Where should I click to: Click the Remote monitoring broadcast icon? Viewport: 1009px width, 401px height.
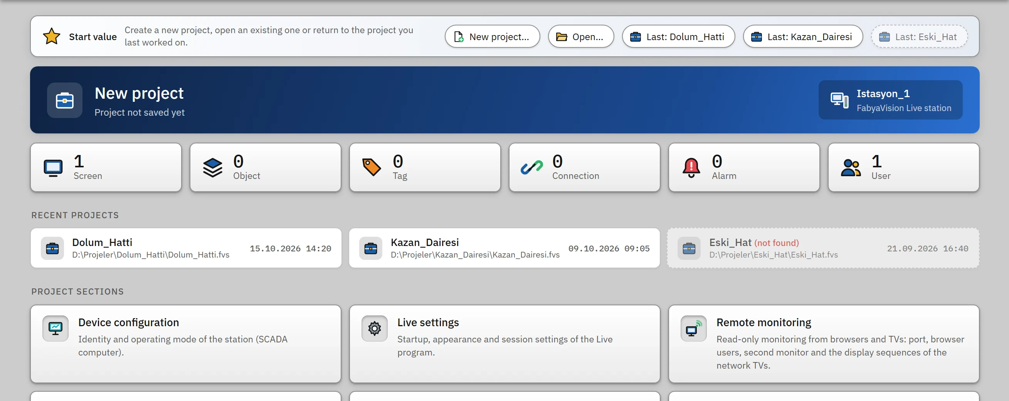tap(693, 328)
